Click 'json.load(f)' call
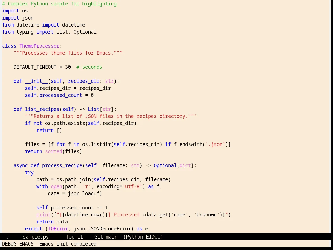 [x=85, y=193]
